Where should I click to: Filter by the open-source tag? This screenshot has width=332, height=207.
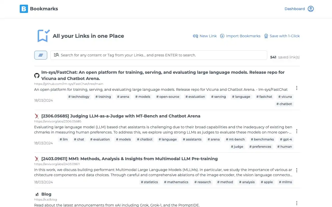[x=168, y=97]
